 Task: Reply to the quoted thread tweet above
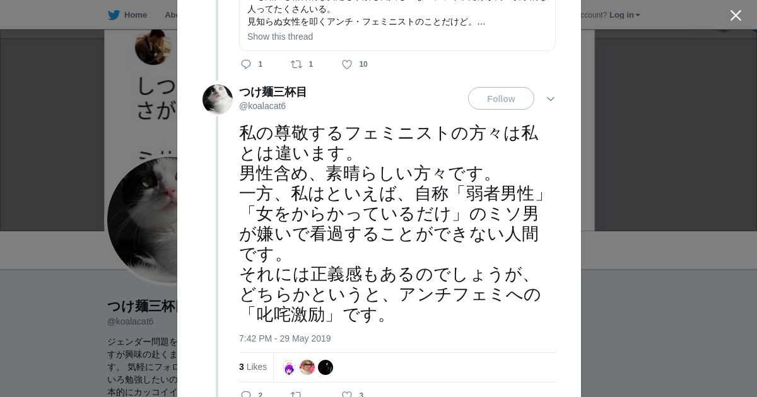(247, 64)
